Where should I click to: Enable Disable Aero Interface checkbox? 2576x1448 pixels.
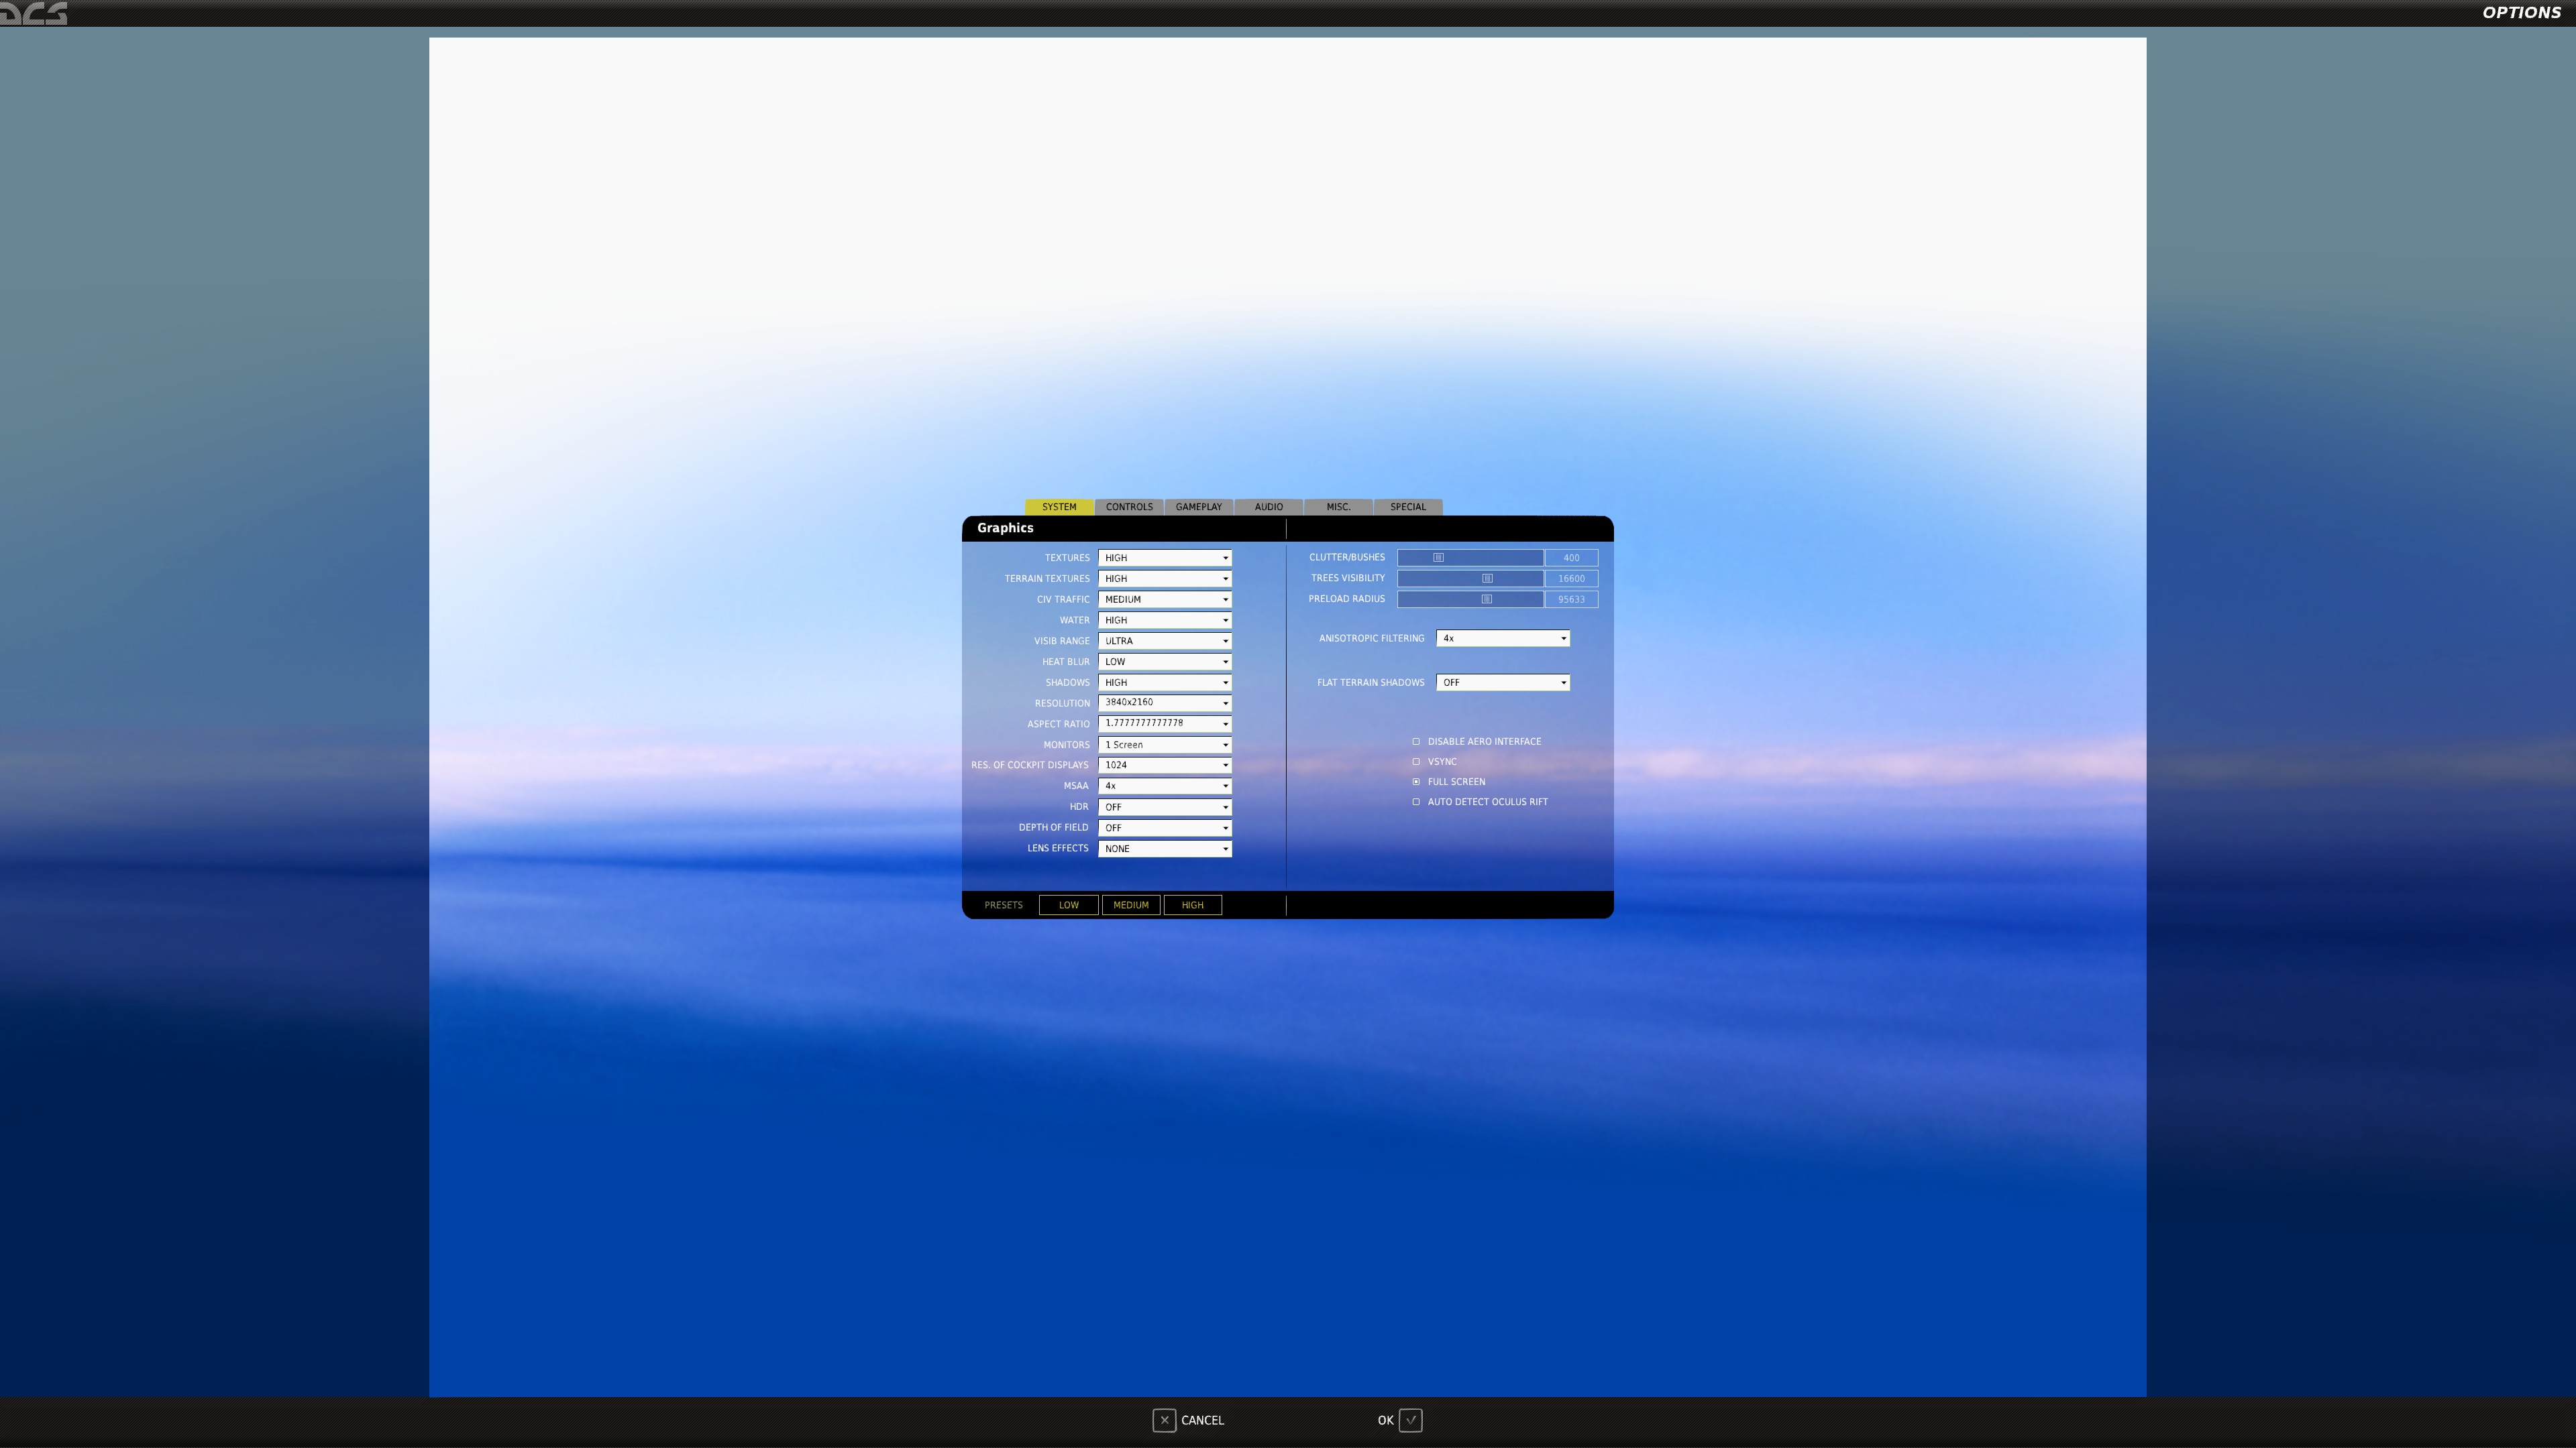tap(1416, 741)
